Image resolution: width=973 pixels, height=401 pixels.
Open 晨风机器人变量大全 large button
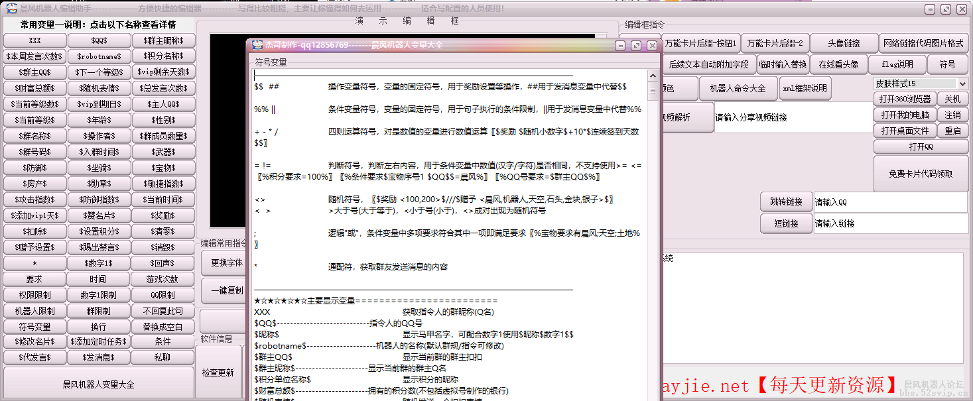tap(99, 384)
